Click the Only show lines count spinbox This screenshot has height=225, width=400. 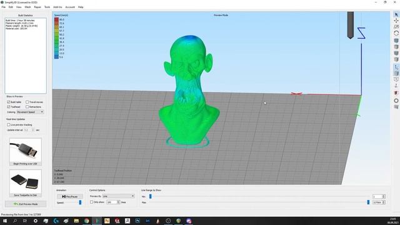point(113,202)
